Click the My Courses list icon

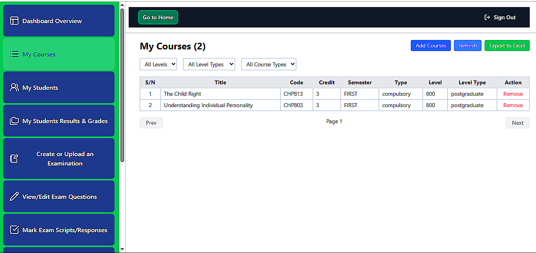pyautogui.click(x=14, y=54)
